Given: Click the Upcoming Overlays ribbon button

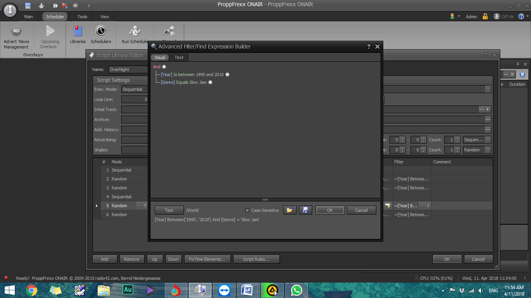Looking at the screenshot, I should click(x=50, y=37).
